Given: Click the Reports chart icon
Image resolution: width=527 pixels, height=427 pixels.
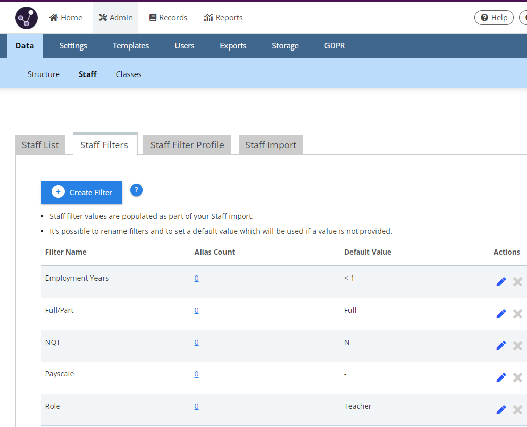Looking at the screenshot, I should (x=208, y=17).
